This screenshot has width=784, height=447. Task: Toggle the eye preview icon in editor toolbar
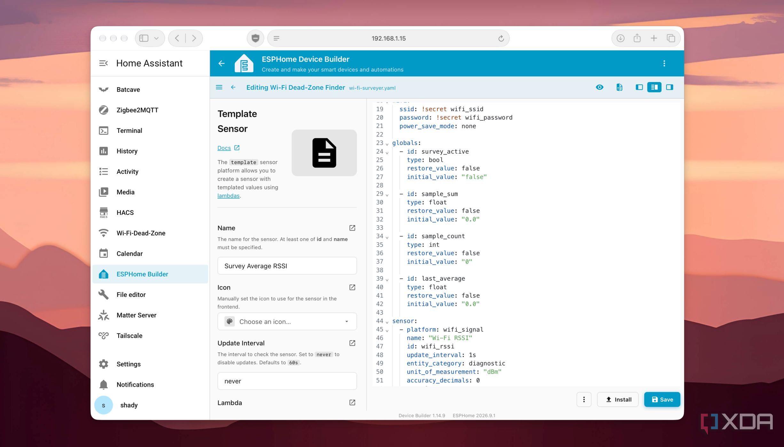tap(600, 87)
